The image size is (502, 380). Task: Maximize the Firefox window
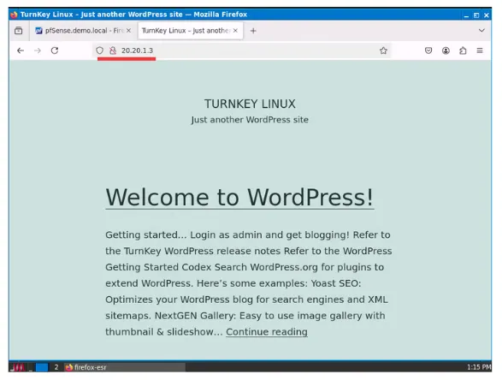tap(476, 15)
